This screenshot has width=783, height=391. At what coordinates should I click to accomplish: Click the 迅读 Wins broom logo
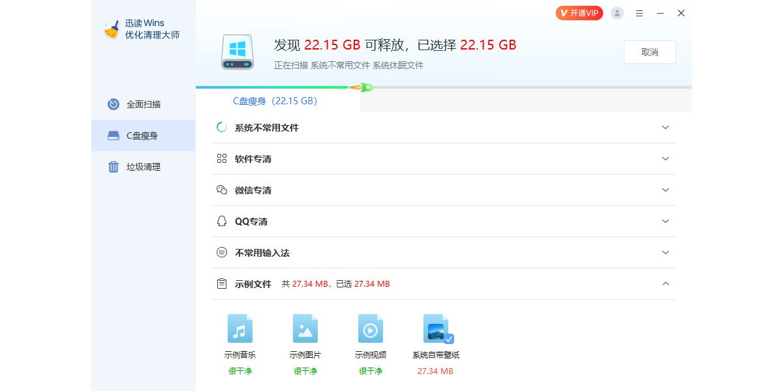[x=112, y=29]
